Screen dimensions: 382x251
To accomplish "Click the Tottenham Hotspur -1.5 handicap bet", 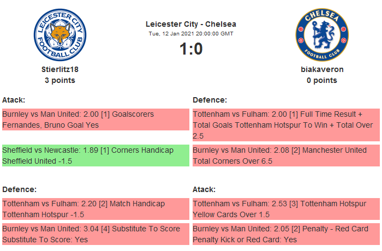I will coord(95,209).
